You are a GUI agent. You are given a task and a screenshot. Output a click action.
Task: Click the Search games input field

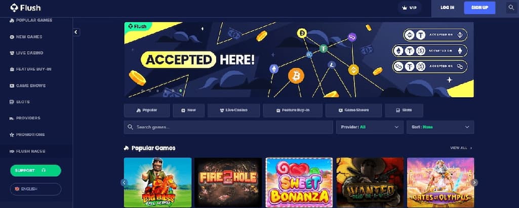(x=228, y=127)
